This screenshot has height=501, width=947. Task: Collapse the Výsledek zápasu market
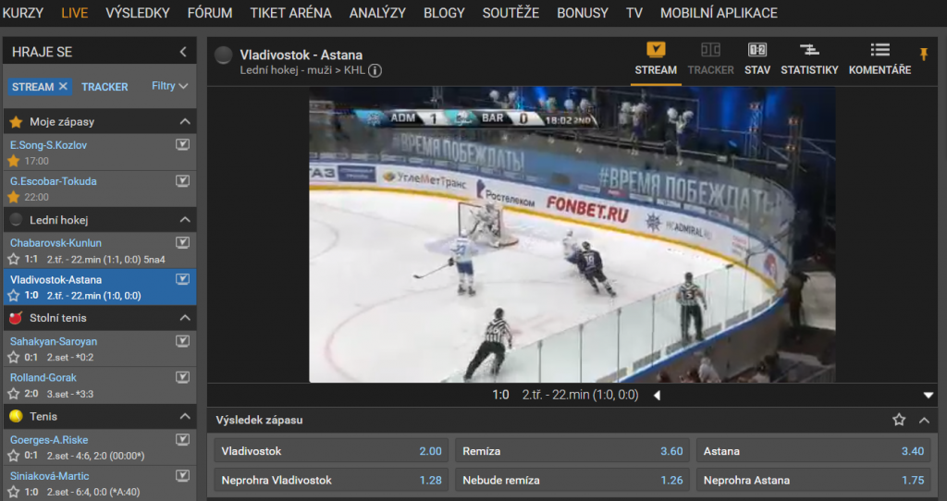click(924, 420)
